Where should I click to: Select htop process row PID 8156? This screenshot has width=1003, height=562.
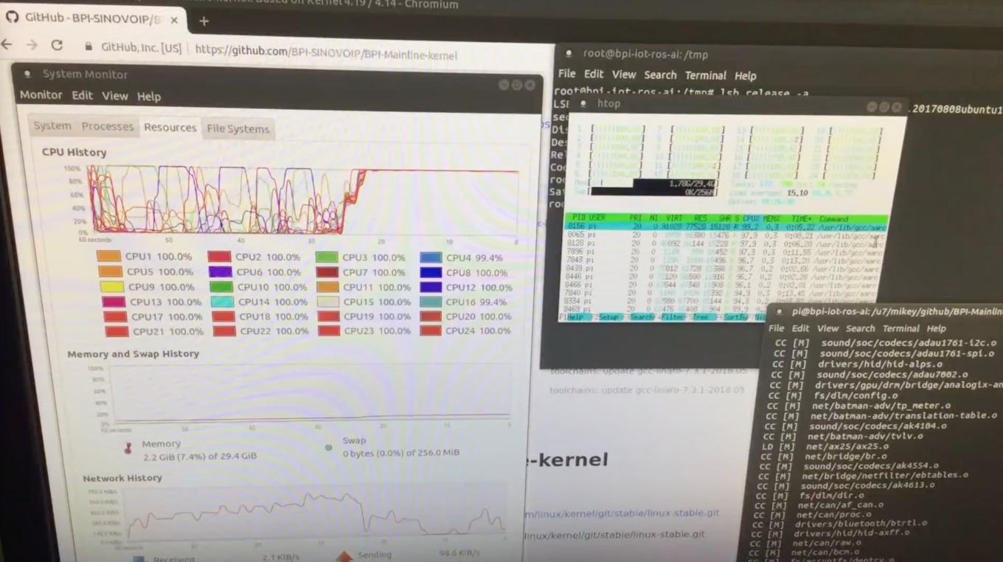726,227
